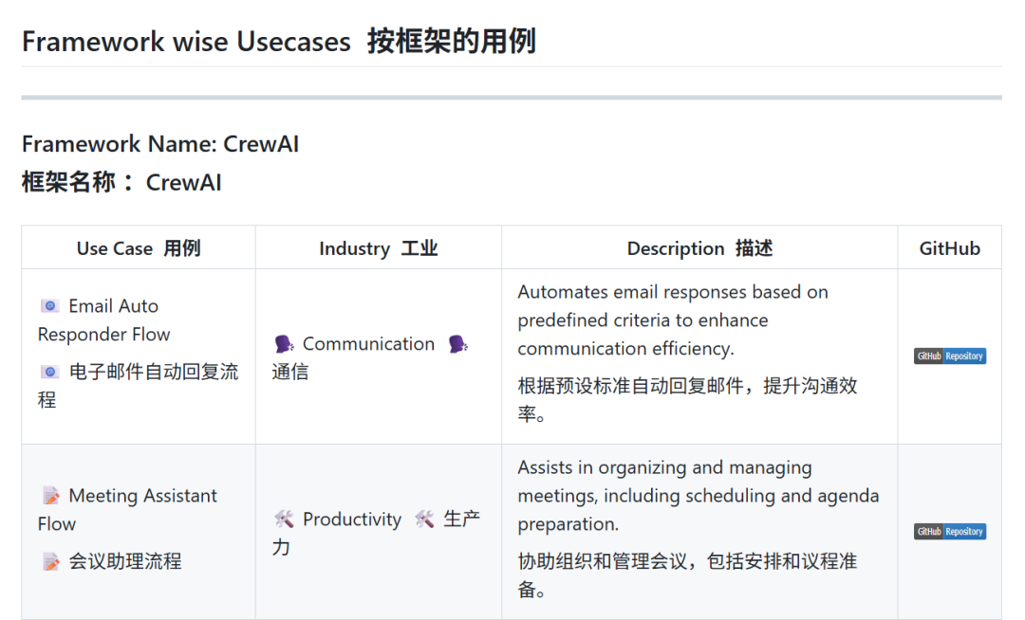Click 'Automates email responses' description text
This screenshot has height=620, width=1025.
(x=673, y=319)
